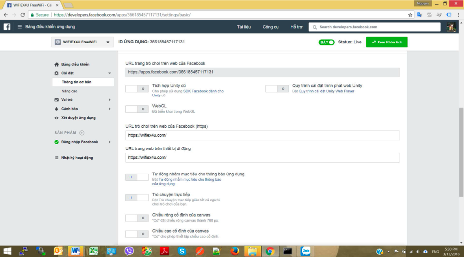Screen dimensions: 464x257
Task: Open Microsoft Word from the taskbar
Action: point(76,251)
